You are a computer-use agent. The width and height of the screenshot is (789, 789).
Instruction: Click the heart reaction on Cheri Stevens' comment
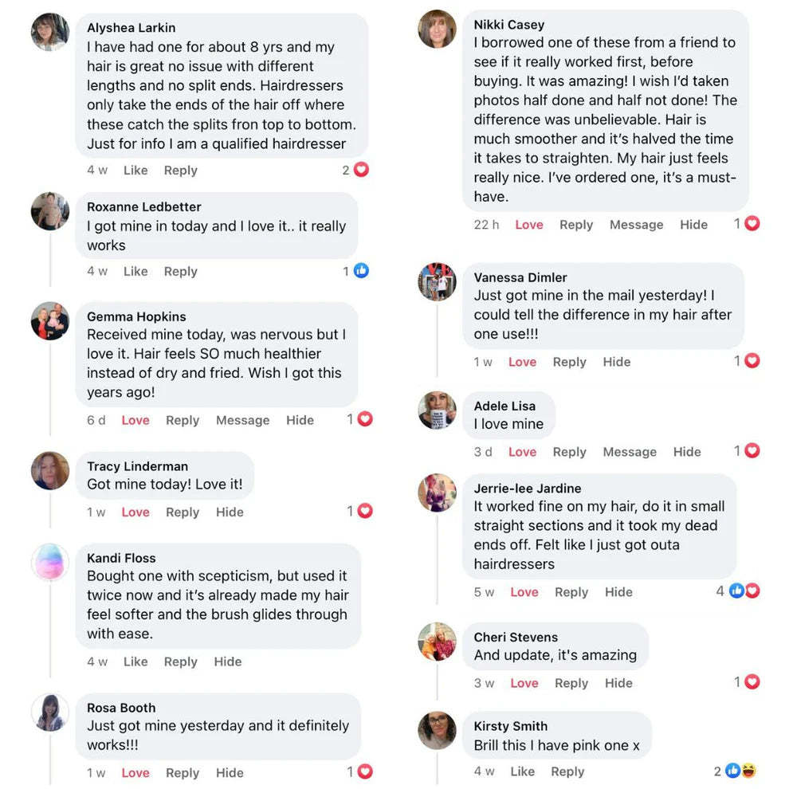click(752, 682)
